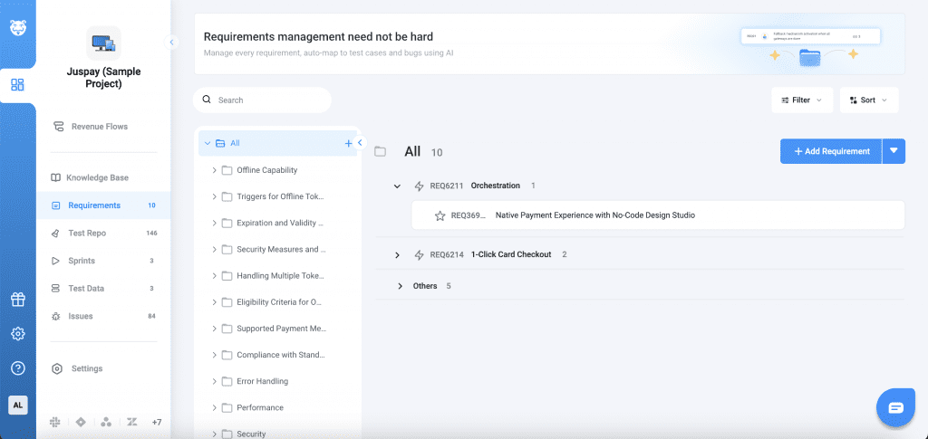The image size is (928, 439).
Task: Star the REQ369 Native Payment Experience requirement
Action: pyautogui.click(x=440, y=215)
